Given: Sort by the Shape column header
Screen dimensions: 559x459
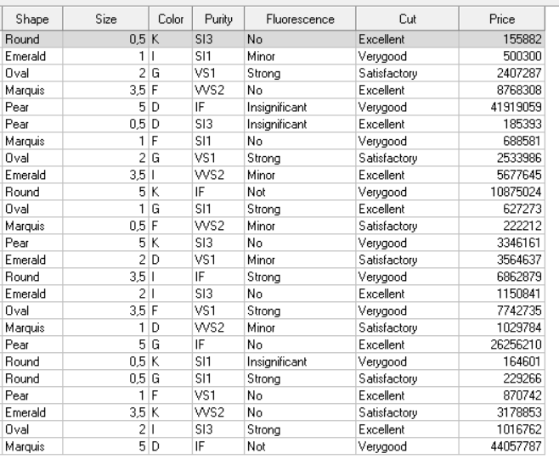Looking at the screenshot, I should click(32, 19).
